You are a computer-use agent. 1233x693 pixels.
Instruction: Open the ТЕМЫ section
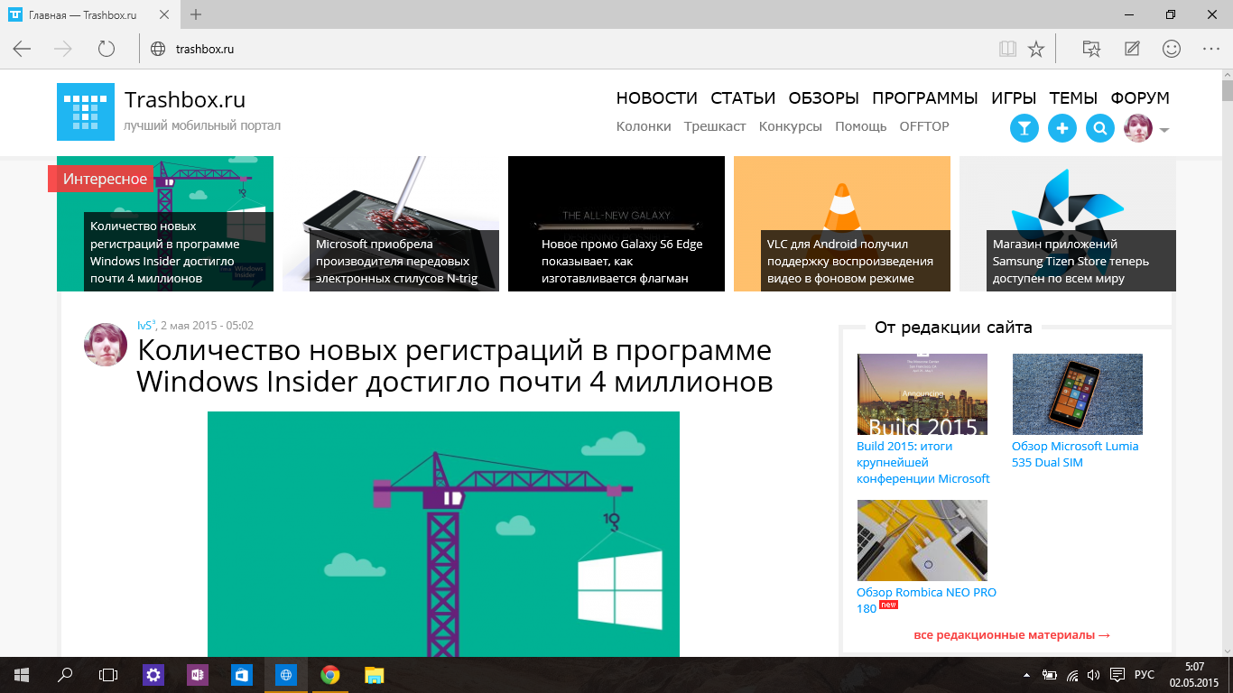click(x=1073, y=98)
